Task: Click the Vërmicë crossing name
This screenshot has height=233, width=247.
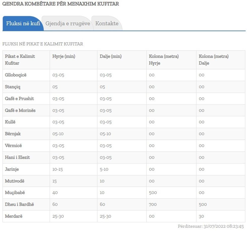Action: pyautogui.click(x=13, y=146)
